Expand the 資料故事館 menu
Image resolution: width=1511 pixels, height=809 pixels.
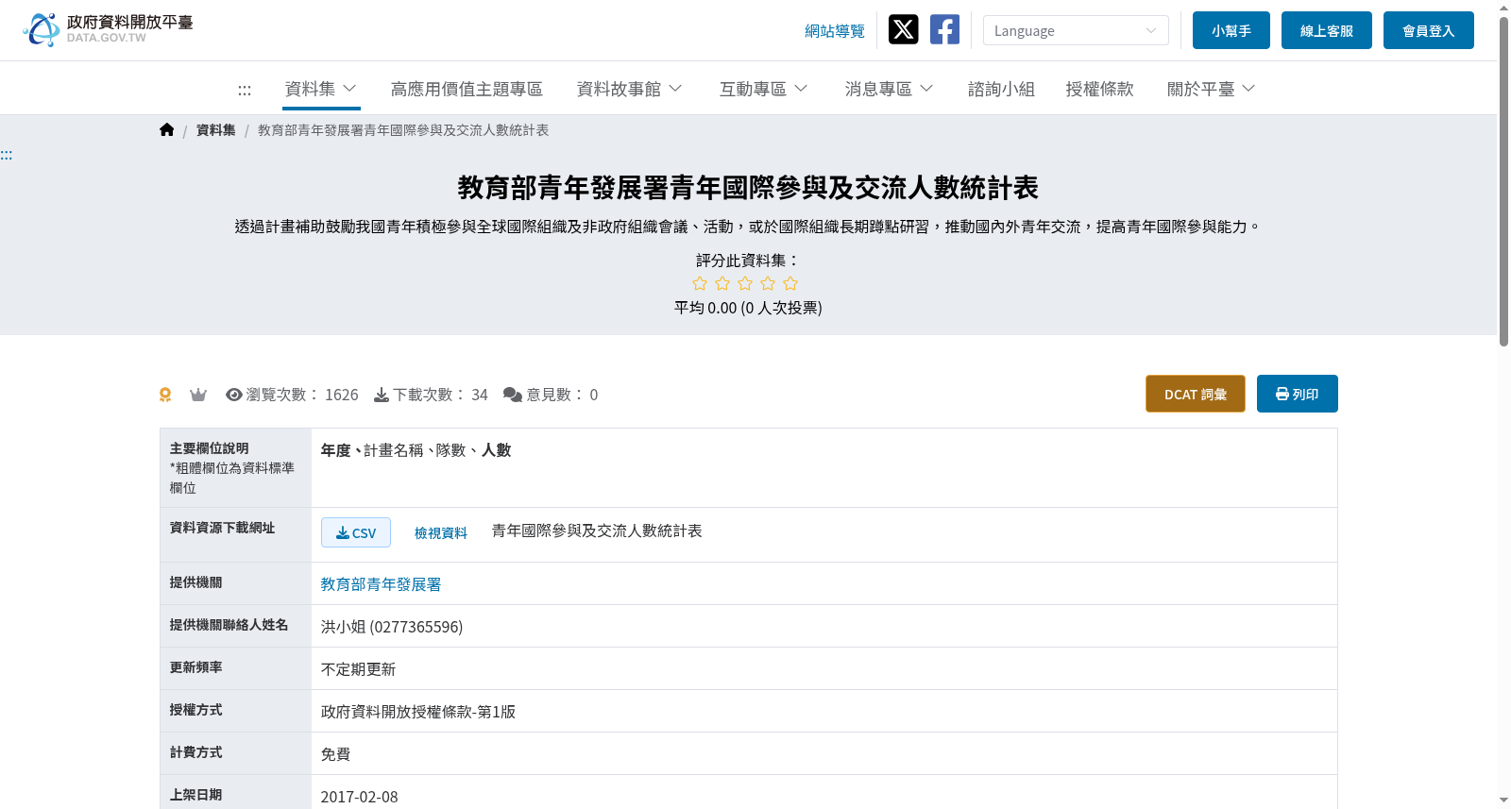point(630,89)
